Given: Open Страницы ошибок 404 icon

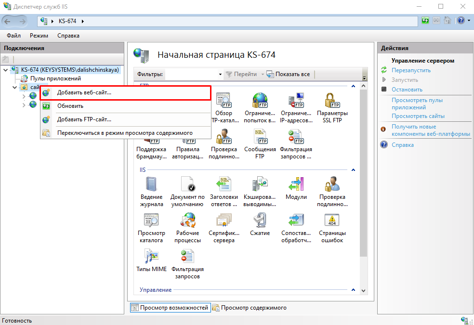Looking at the screenshot, I should pyautogui.click(x=331, y=221).
